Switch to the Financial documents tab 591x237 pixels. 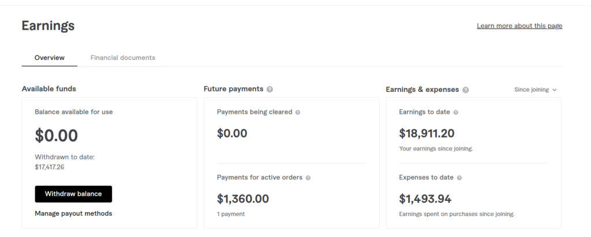122,58
